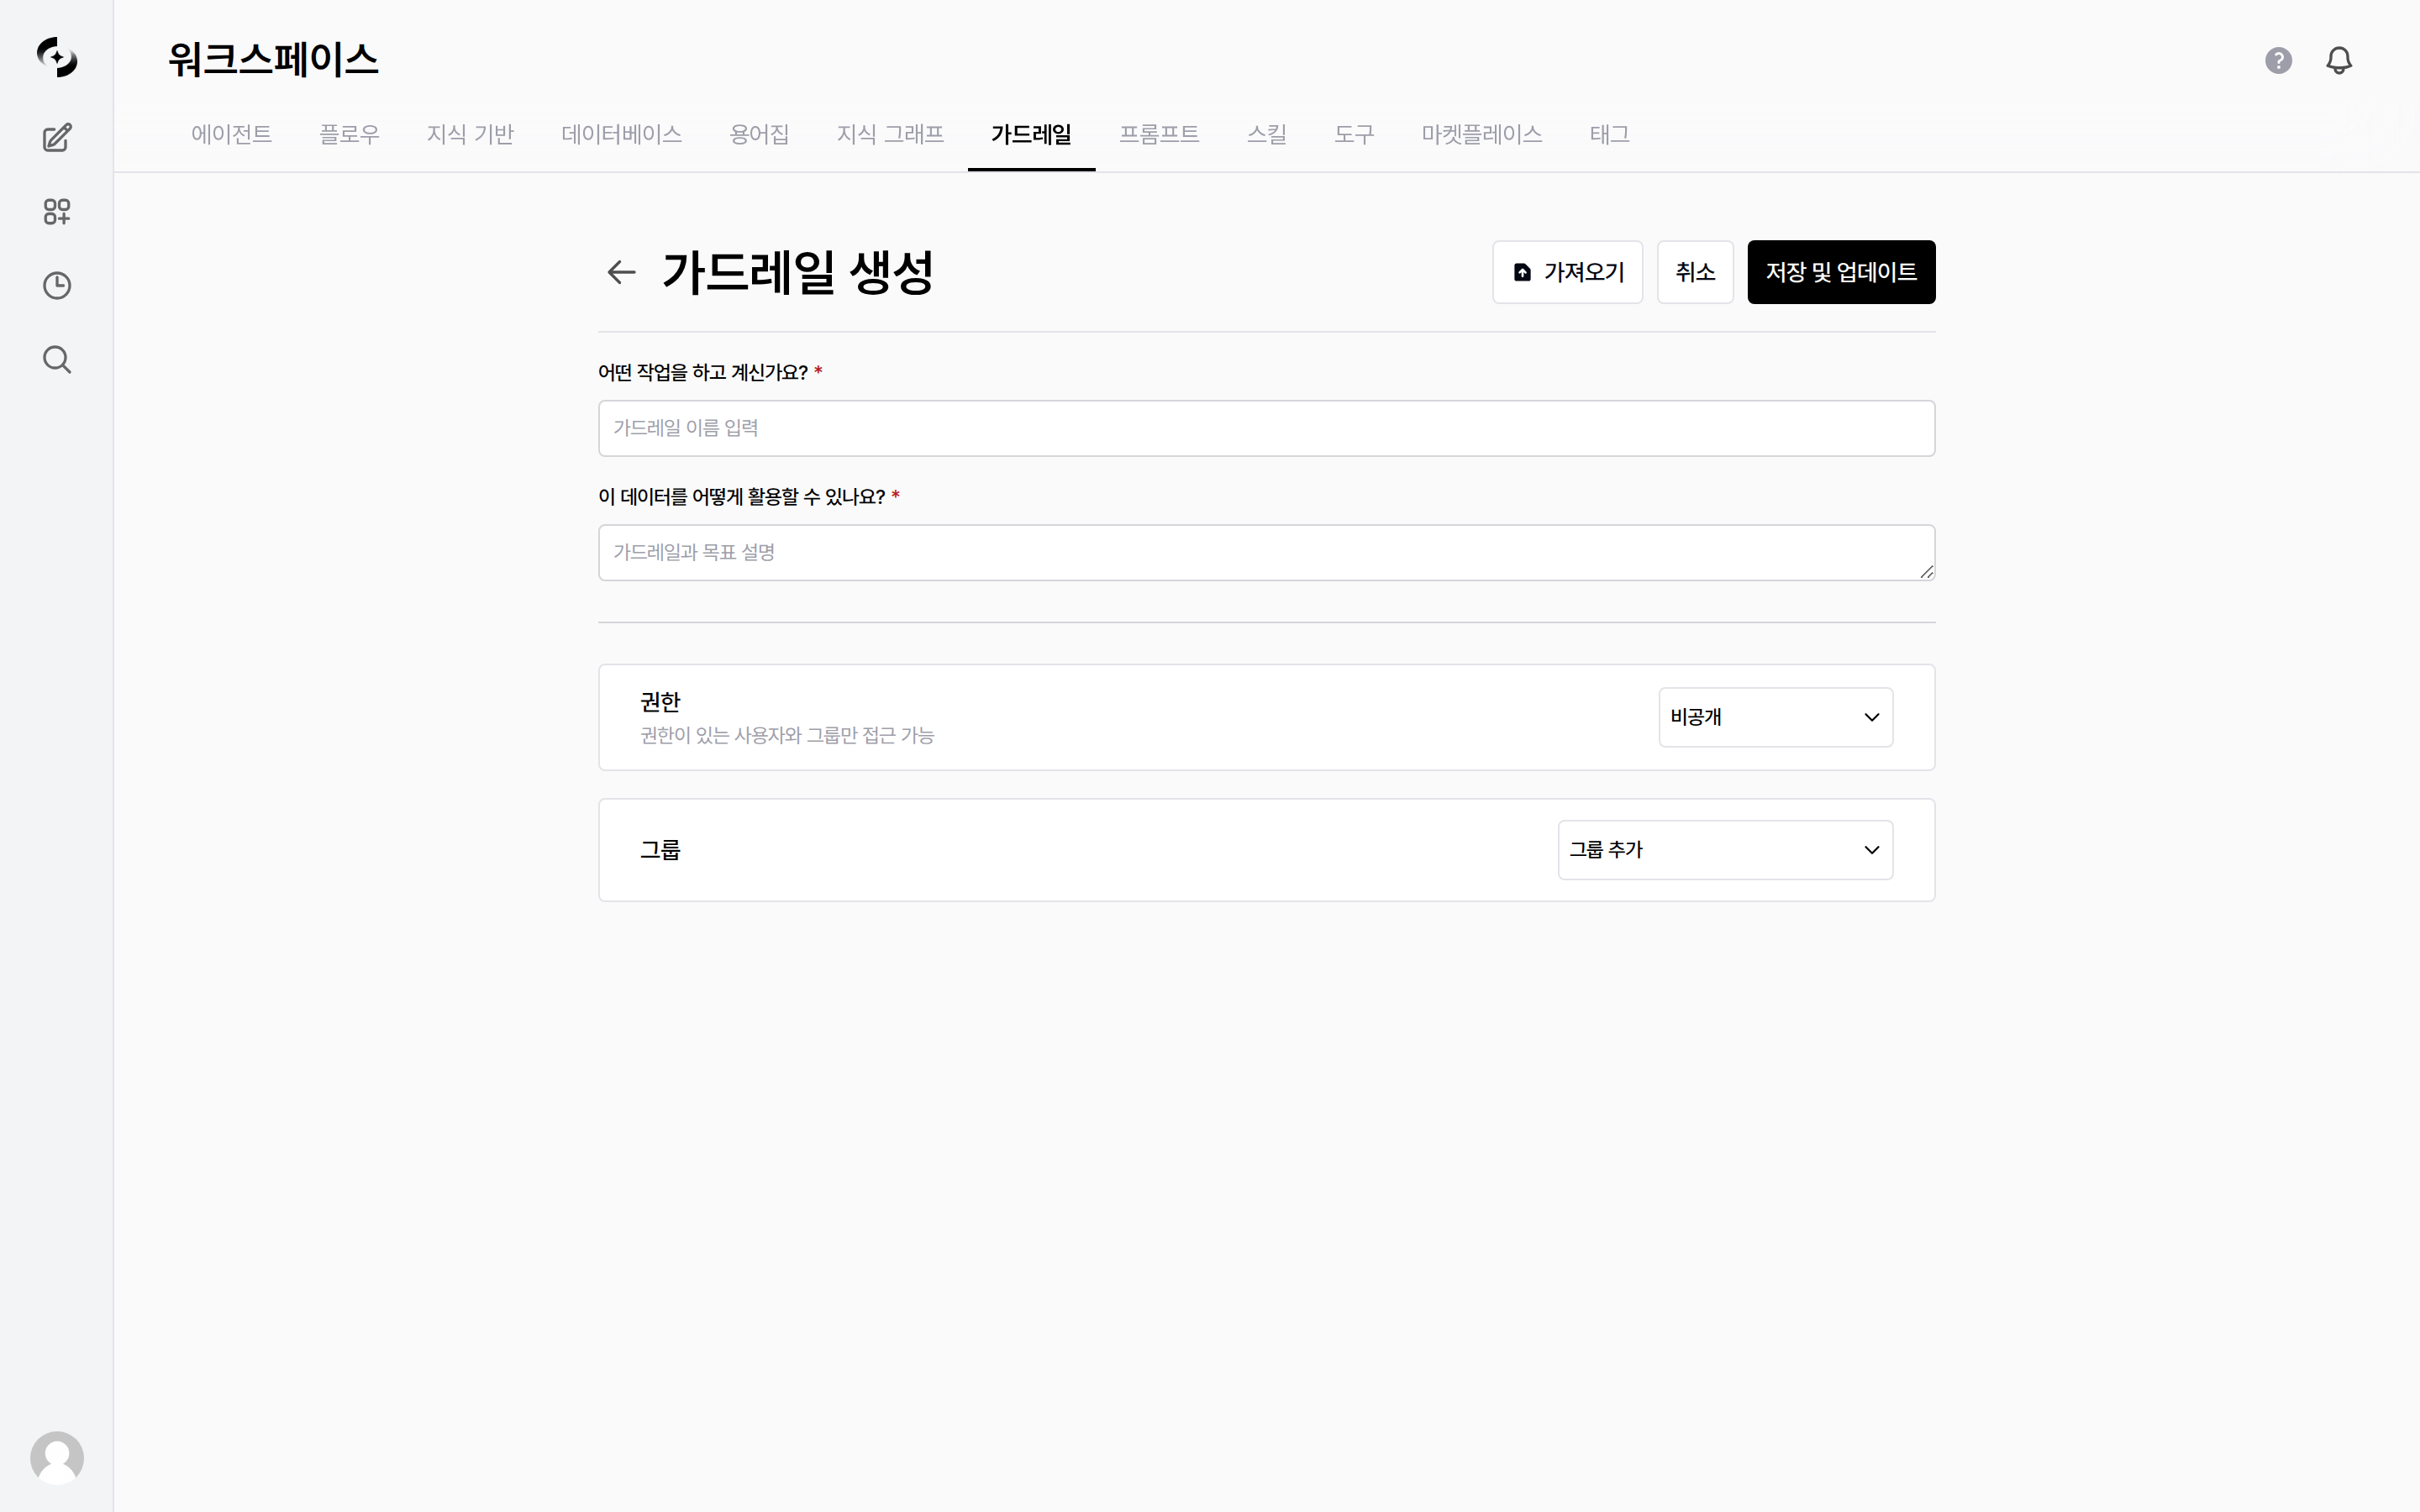Image resolution: width=2420 pixels, height=1512 pixels.
Task: Focus the 가드레일과 목표 설명 textarea
Action: click(1266, 552)
